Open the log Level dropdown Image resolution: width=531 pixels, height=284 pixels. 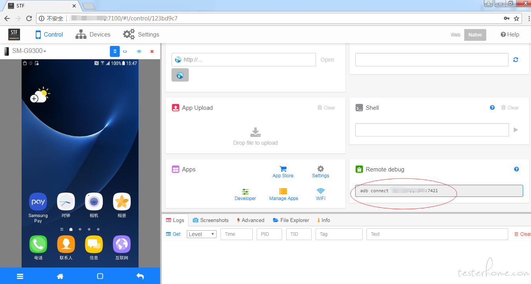[x=202, y=234]
